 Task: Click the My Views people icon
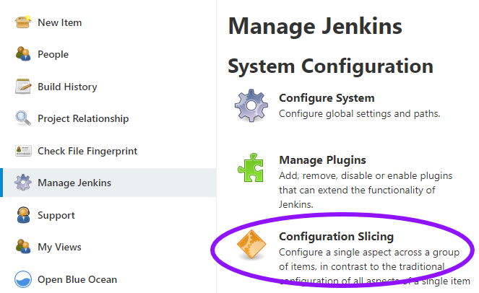(x=23, y=247)
